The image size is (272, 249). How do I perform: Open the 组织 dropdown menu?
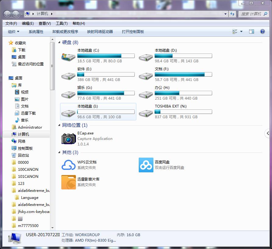coord(13,32)
